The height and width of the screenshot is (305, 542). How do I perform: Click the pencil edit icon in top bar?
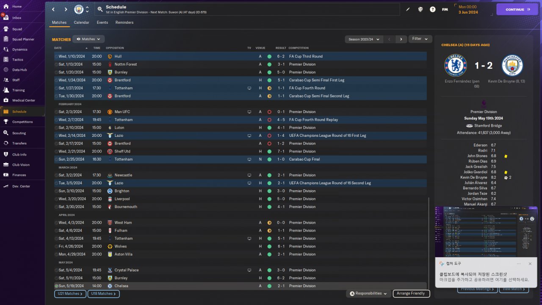click(x=408, y=9)
